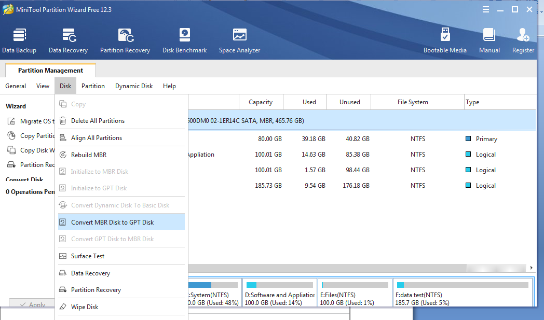The image size is (544, 320).
Task: Select the F:data test(NTFS) partition block
Action: click(x=463, y=293)
